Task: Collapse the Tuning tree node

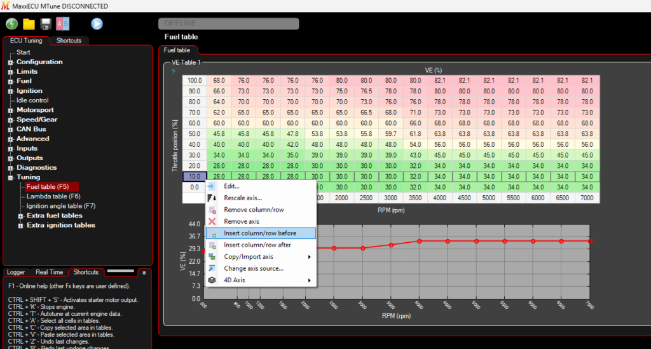Action: [10, 177]
